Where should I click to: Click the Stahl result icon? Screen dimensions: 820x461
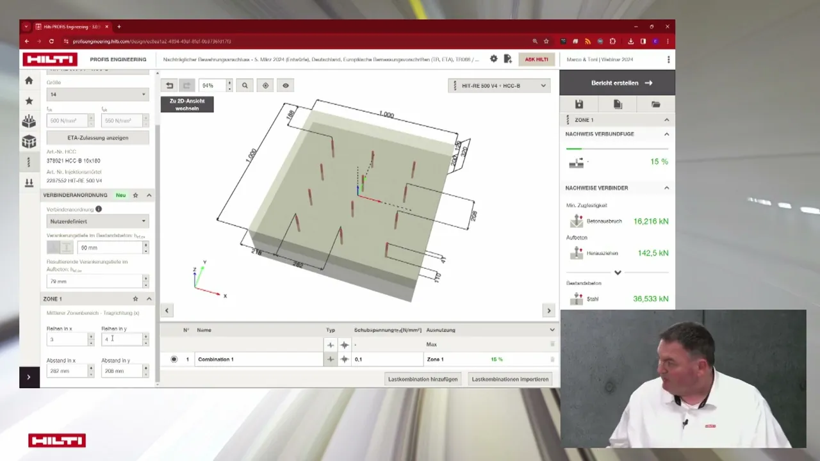[576, 299]
